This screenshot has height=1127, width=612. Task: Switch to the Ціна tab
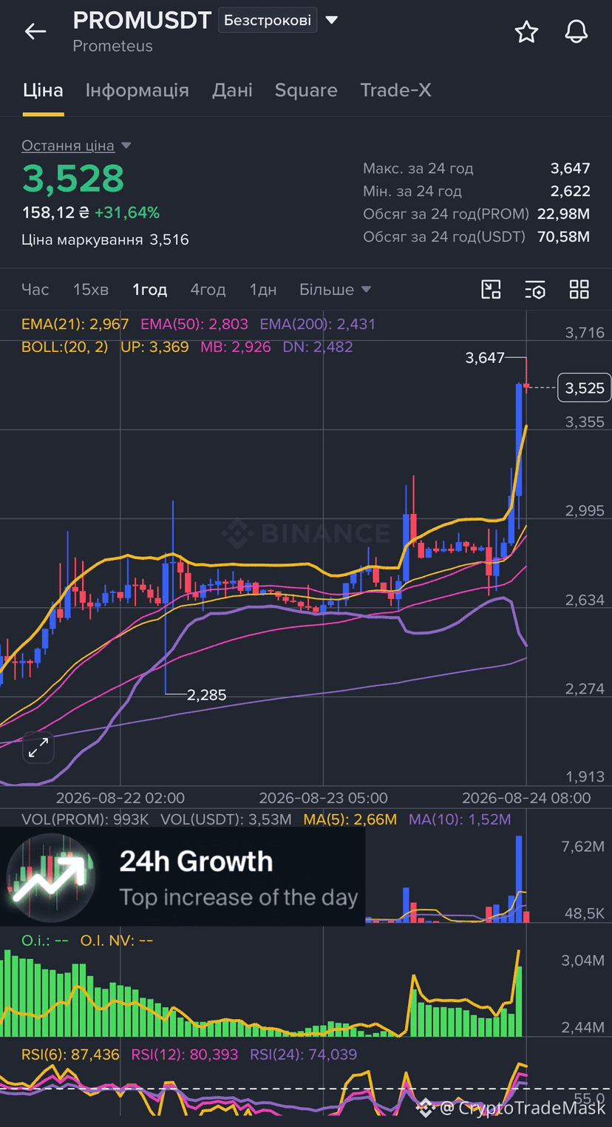pyautogui.click(x=43, y=90)
